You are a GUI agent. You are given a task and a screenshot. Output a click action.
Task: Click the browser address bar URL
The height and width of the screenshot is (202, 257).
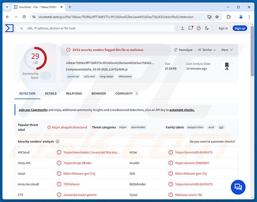116,17
